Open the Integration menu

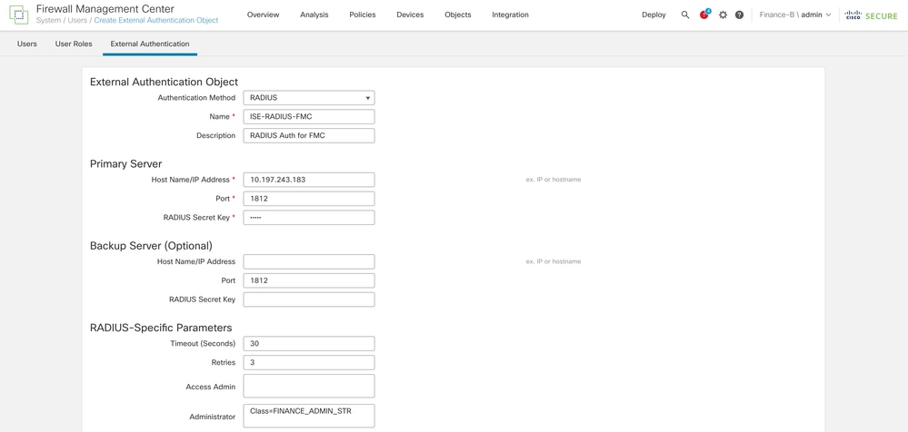510,15
